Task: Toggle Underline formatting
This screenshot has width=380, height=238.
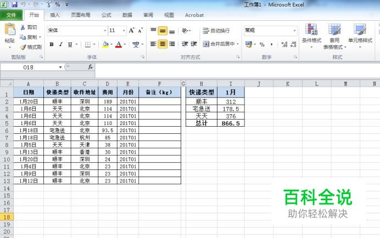Action: (x=70, y=44)
